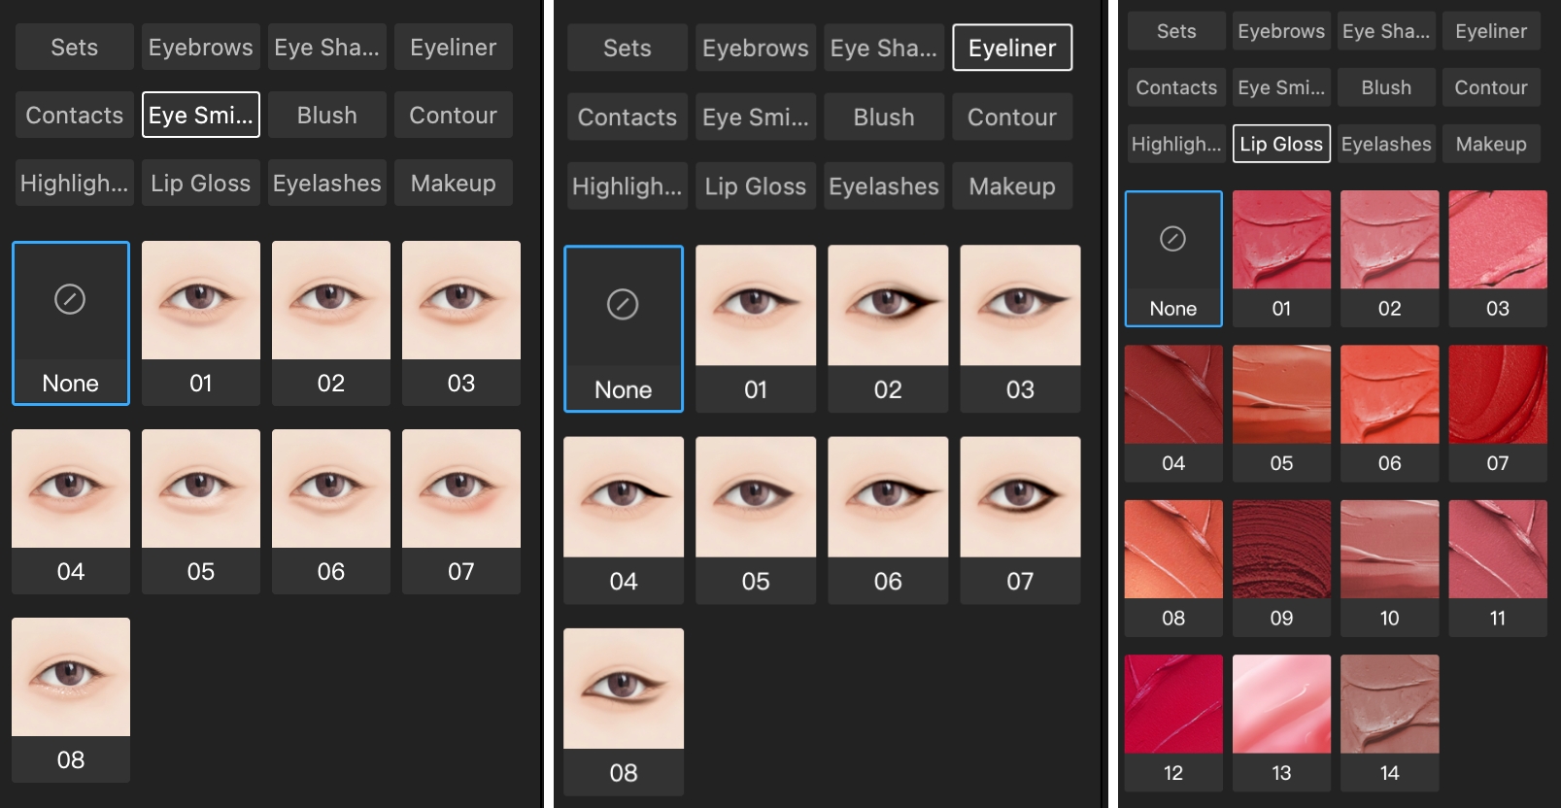Viewport: 1561px width, 808px height.
Task: Open Highlight tab in the Lip Gloss panel
Action: click(1175, 144)
